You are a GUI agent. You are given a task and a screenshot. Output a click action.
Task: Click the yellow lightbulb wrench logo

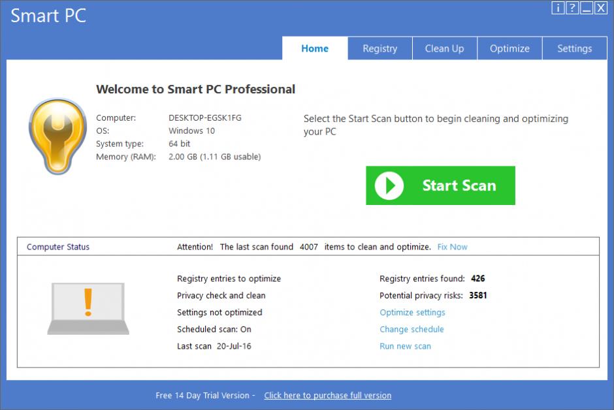[57, 136]
